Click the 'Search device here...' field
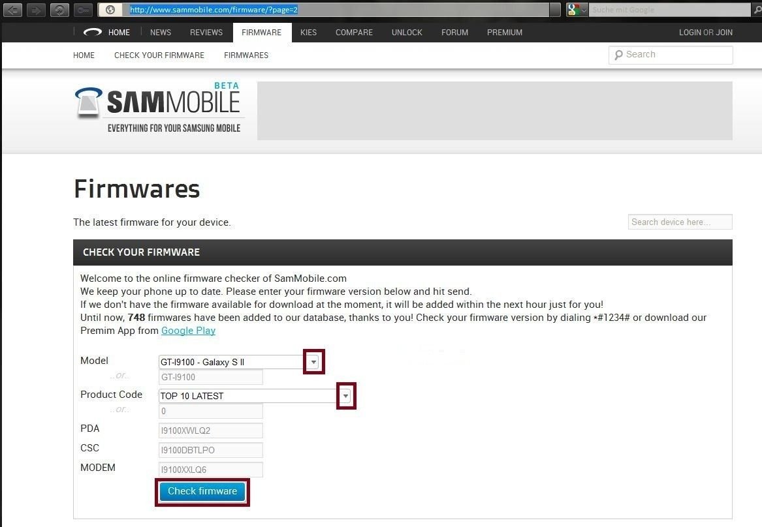762x527 pixels. [x=680, y=222]
